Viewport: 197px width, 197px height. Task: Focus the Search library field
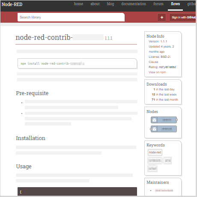pos(71,17)
